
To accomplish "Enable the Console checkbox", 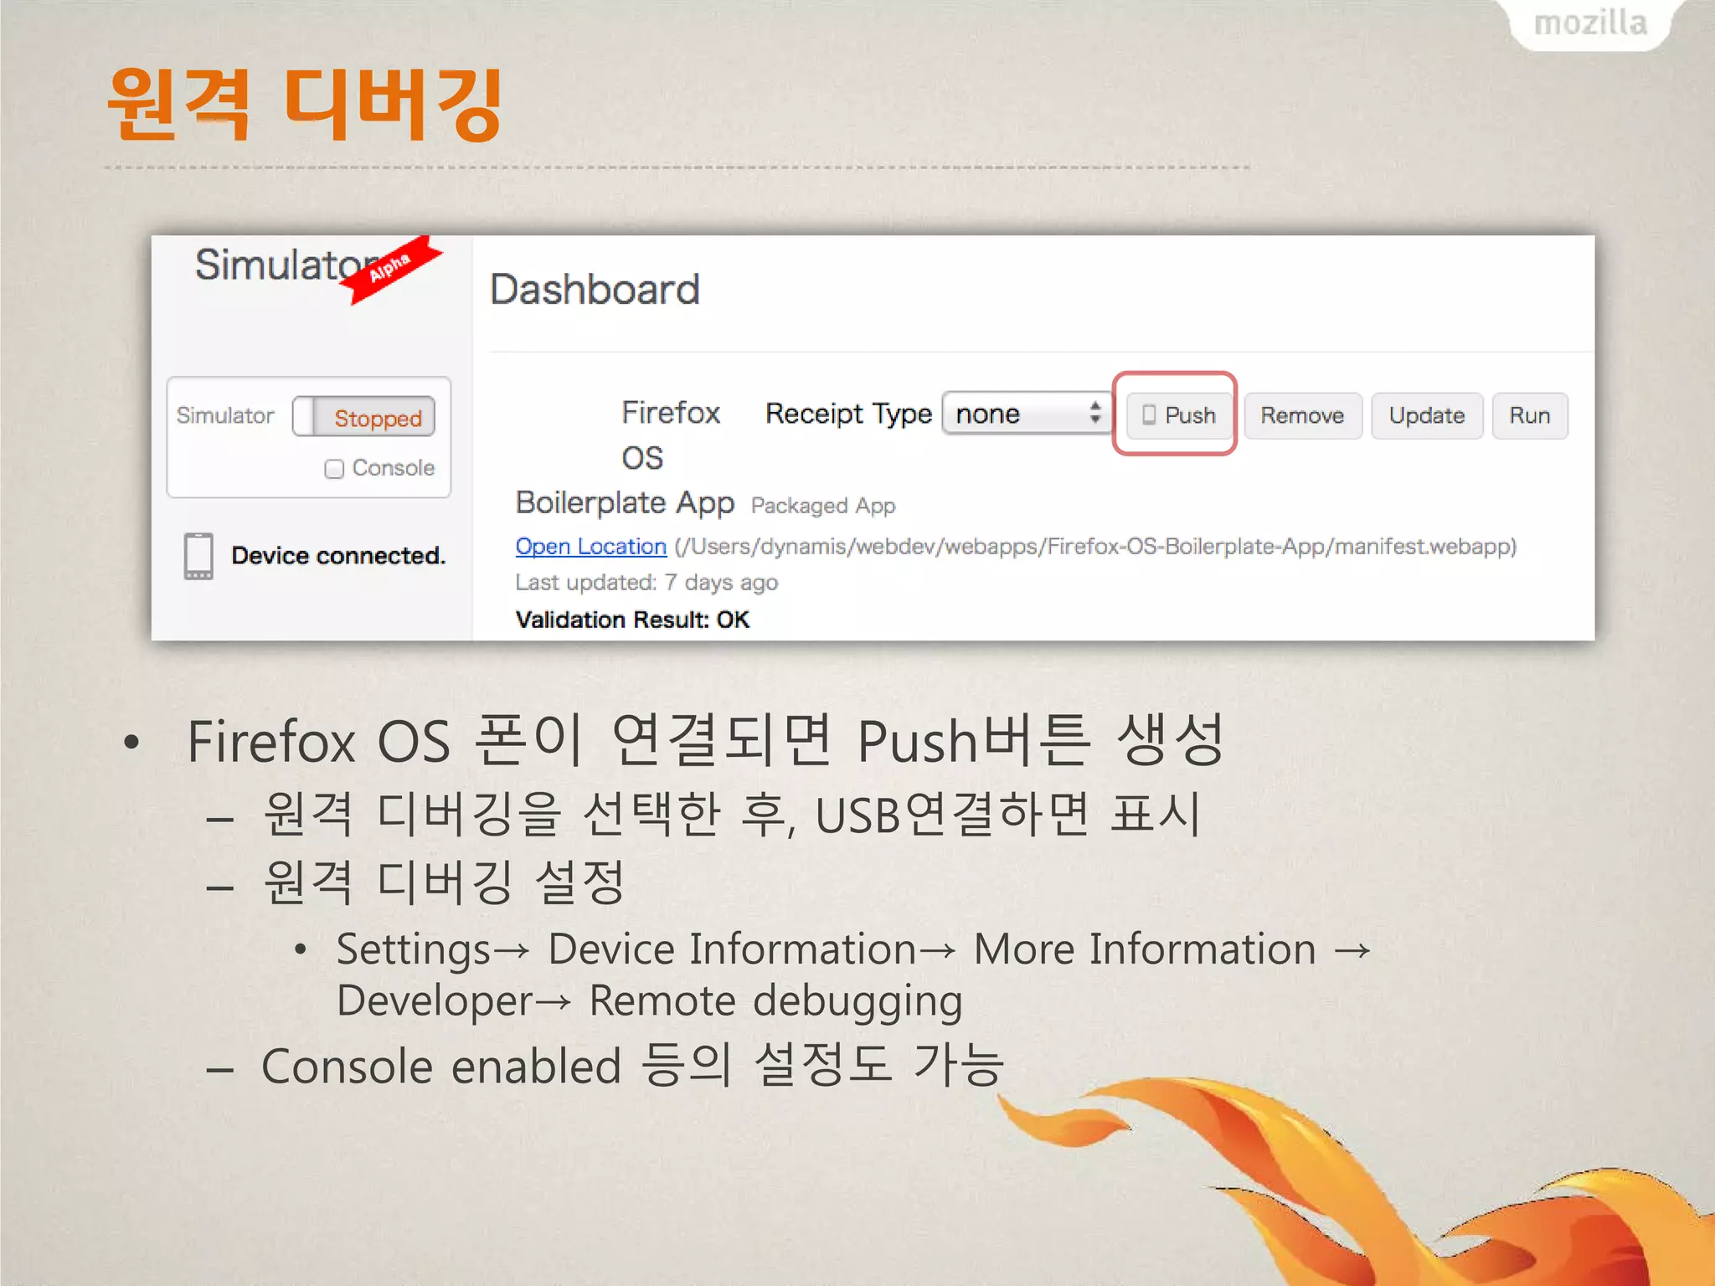I will [x=334, y=469].
